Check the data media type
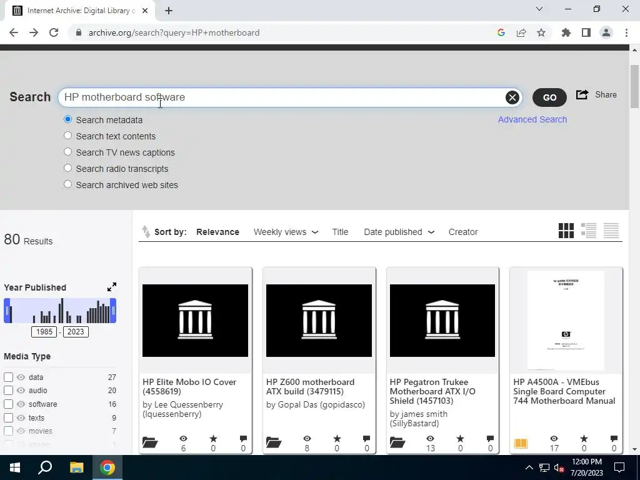The width and height of the screenshot is (640, 480). [x=8, y=377]
